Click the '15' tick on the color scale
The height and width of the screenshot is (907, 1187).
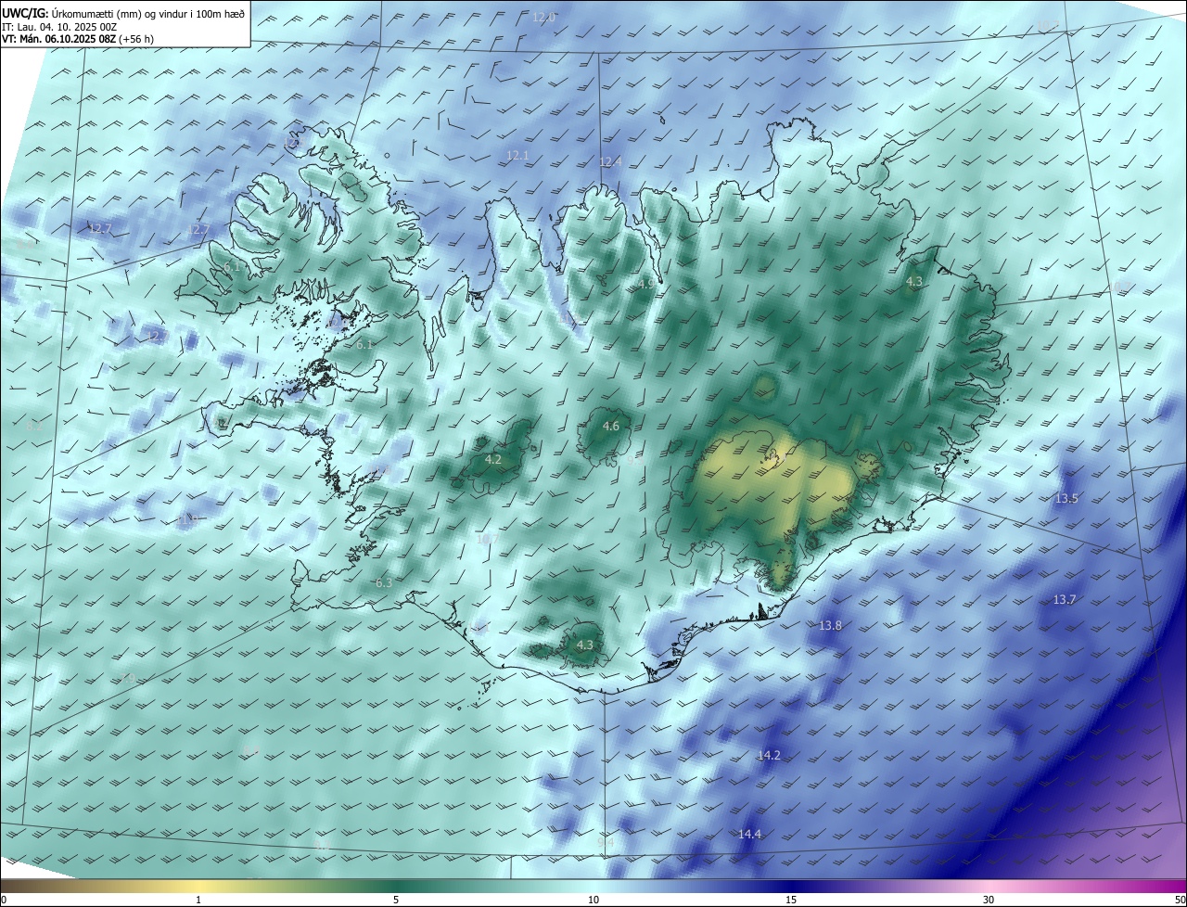(791, 900)
